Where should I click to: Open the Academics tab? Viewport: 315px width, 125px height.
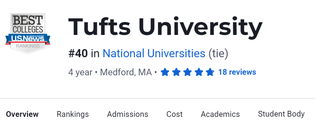220,114
